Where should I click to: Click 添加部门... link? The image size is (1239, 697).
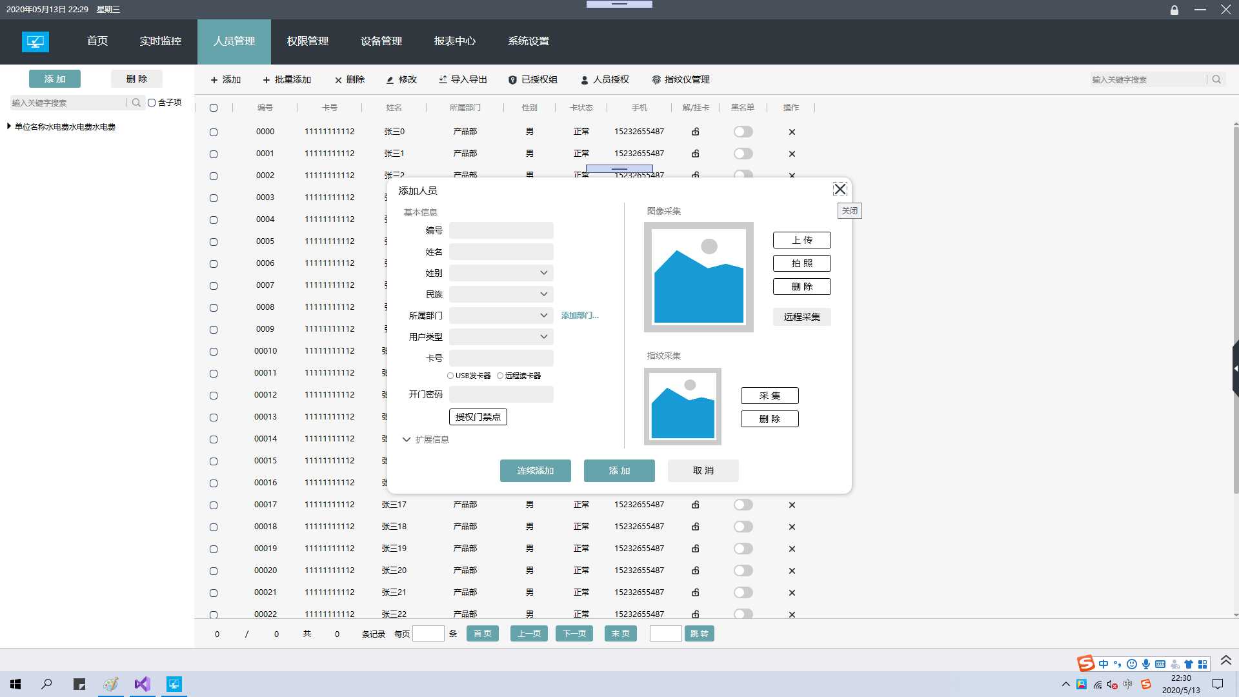click(579, 316)
